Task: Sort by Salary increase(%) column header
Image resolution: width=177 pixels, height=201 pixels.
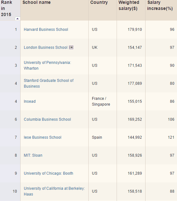Action: [160, 5]
